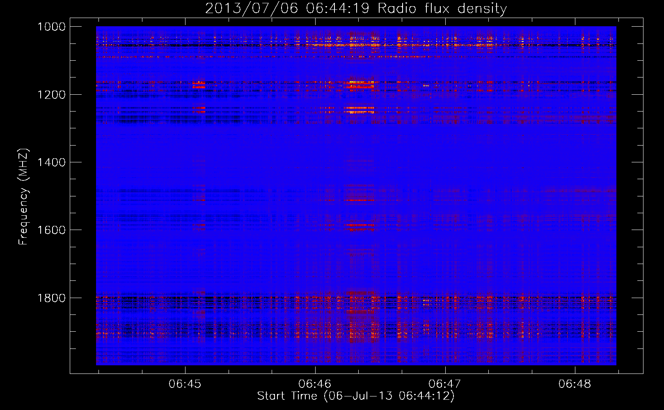Click the "Start Time (06-Jul-13 06:44:12)" x-axis label
664x410 pixels.
pos(356,396)
